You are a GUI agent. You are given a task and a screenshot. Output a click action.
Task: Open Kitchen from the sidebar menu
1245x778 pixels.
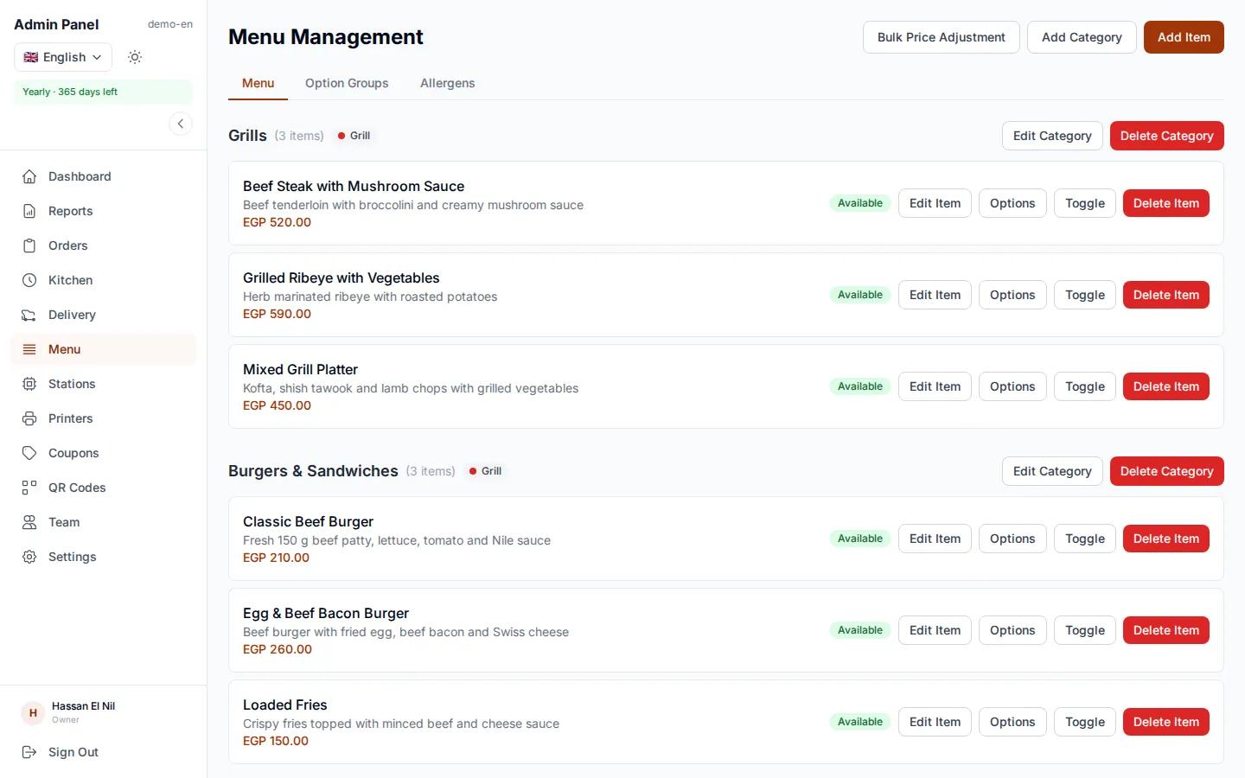pos(104,280)
